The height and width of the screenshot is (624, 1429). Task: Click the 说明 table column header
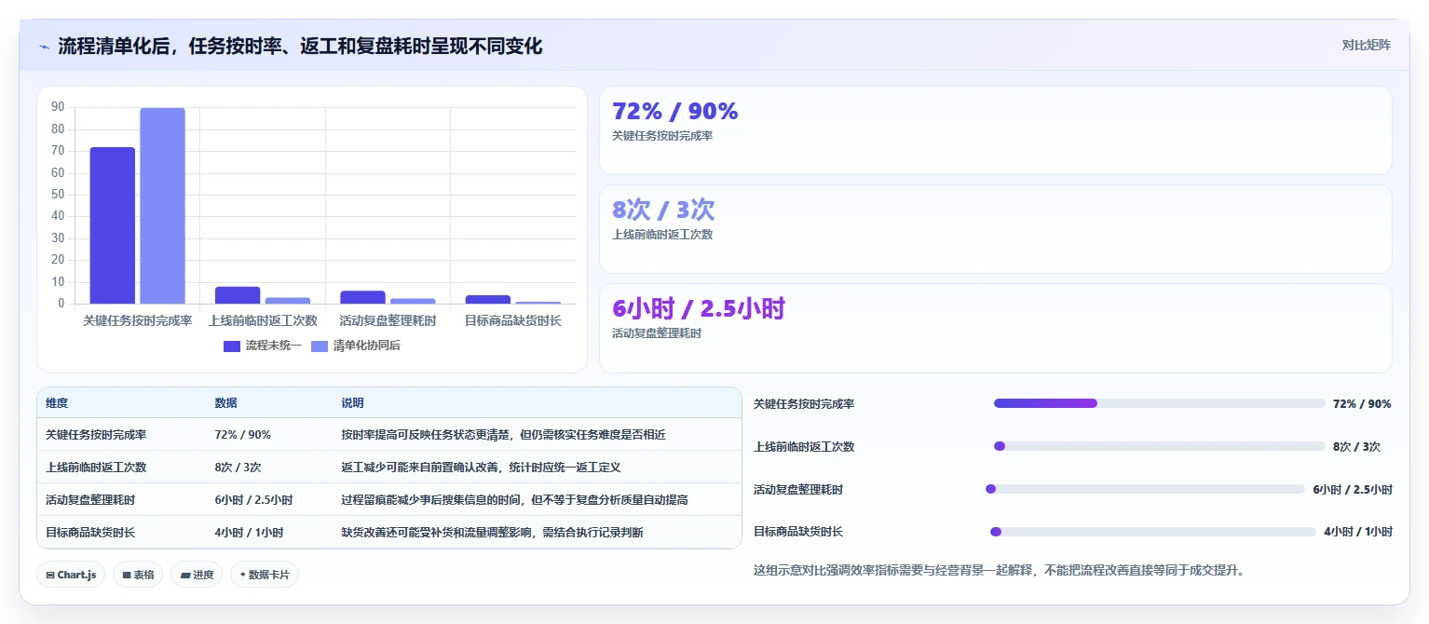352,403
